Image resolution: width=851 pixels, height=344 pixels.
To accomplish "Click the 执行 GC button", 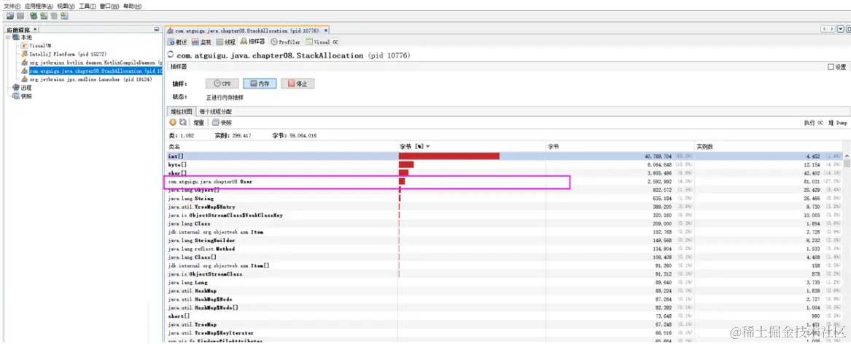I will [814, 124].
